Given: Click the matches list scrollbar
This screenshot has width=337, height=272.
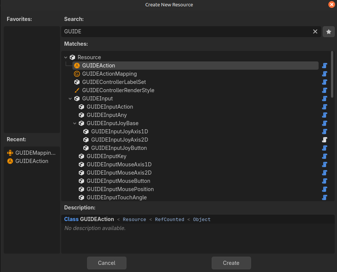Looking at the screenshot, I should (332, 74).
